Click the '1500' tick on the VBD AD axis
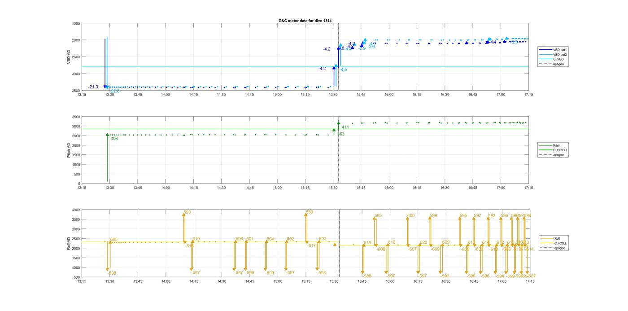The image size is (628, 311). pyautogui.click(x=75, y=23)
